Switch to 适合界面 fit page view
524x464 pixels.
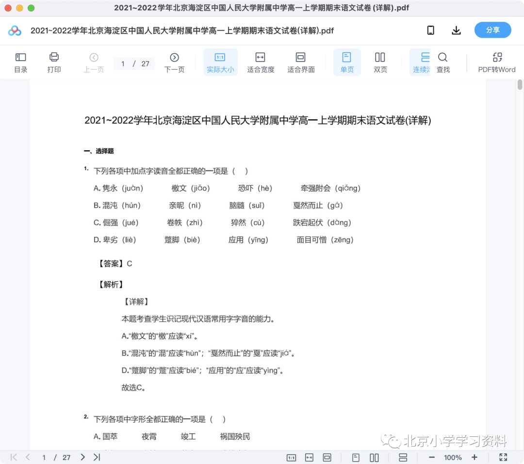tap(301, 63)
